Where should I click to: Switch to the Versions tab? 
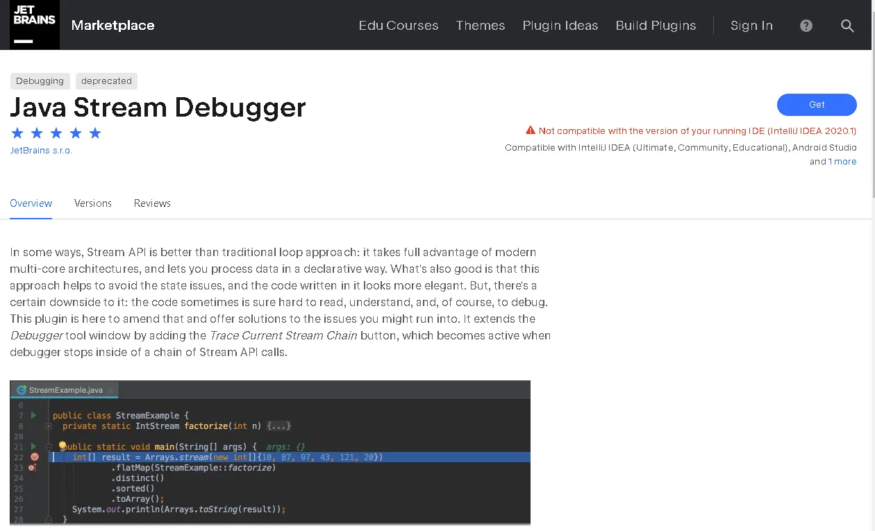[x=93, y=203]
